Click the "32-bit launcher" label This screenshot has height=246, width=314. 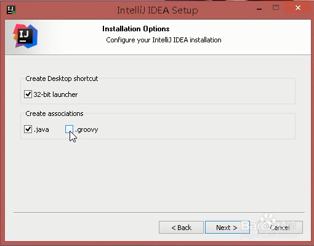click(55, 94)
